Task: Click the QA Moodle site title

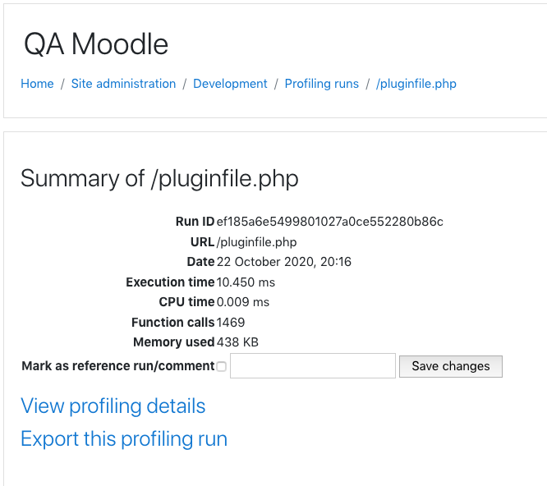Action: tap(96, 44)
